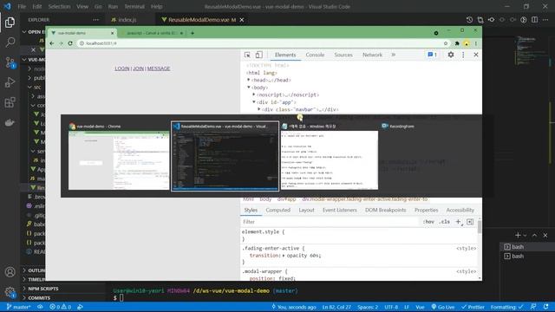The width and height of the screenshot is (555, 312).
Task: Click the LOGIN link on the page
Action: click(122, 68)
